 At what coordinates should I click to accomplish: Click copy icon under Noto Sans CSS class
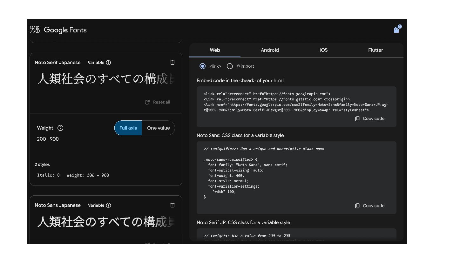point(357,206)
